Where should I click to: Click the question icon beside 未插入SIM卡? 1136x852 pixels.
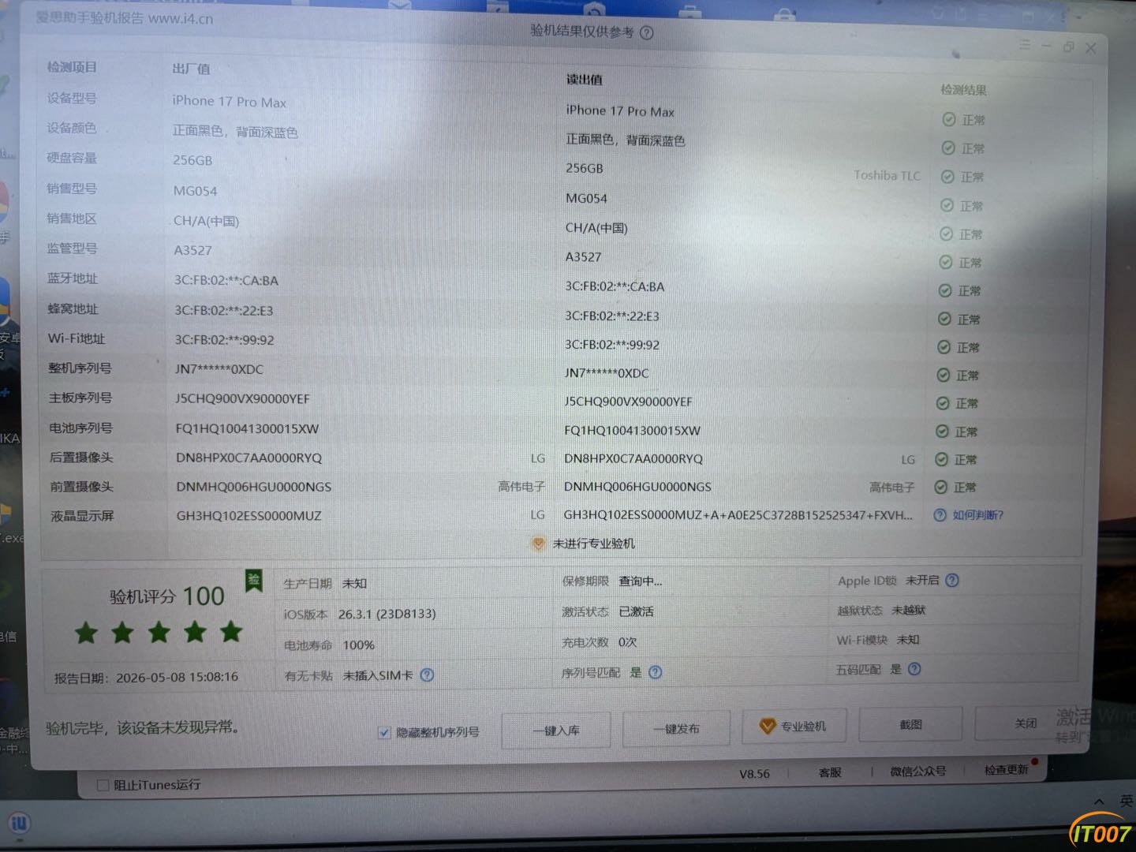tap(427, 675)
